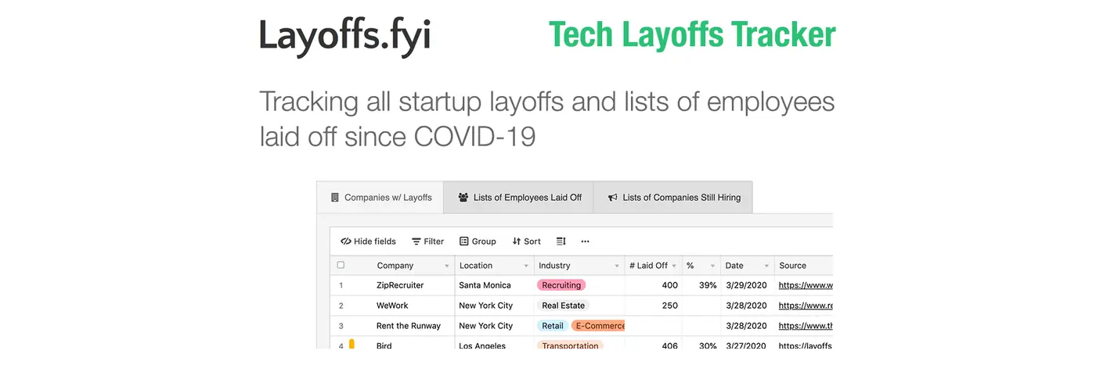Select the Rent the Runway company cell
The width and height of the screenshot is (1096, 365).
(409, 326)
